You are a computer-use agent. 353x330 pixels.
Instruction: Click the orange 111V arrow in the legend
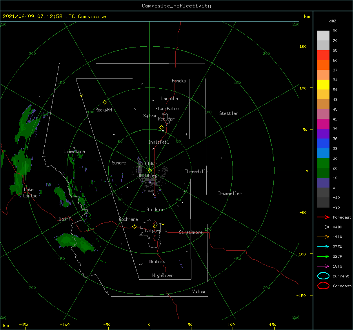(x=323, y=237)
